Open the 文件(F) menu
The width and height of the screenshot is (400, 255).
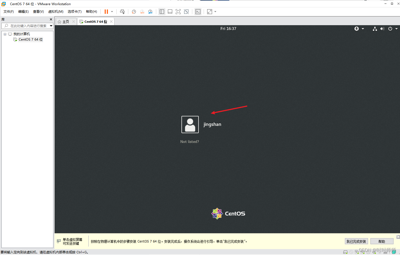point(9,12)
